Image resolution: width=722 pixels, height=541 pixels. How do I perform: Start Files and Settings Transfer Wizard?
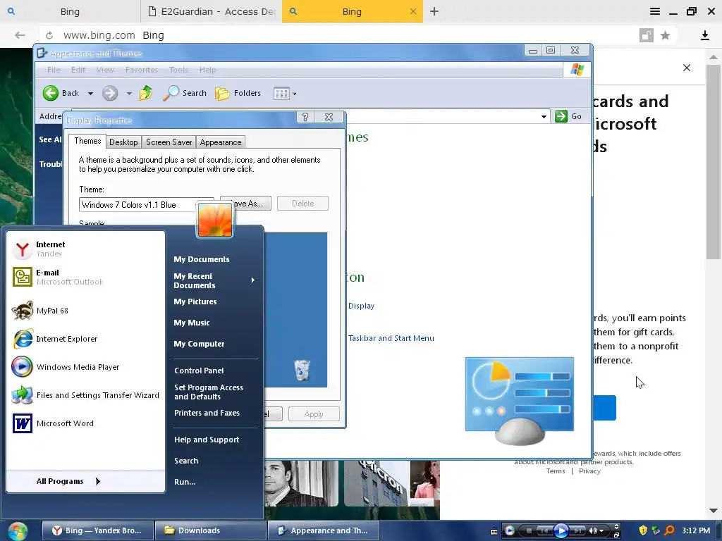click(x=86, y=395)
